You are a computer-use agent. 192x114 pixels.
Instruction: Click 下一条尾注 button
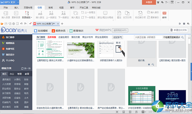point(88,17)
